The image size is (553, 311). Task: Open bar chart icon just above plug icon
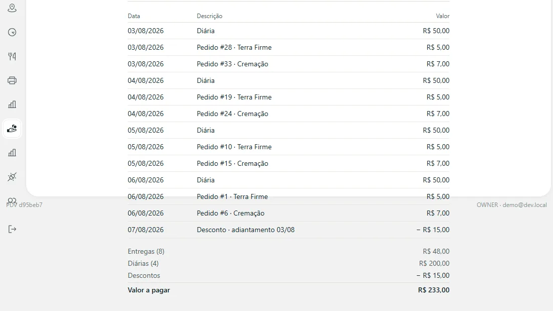[x=12, y=153]
